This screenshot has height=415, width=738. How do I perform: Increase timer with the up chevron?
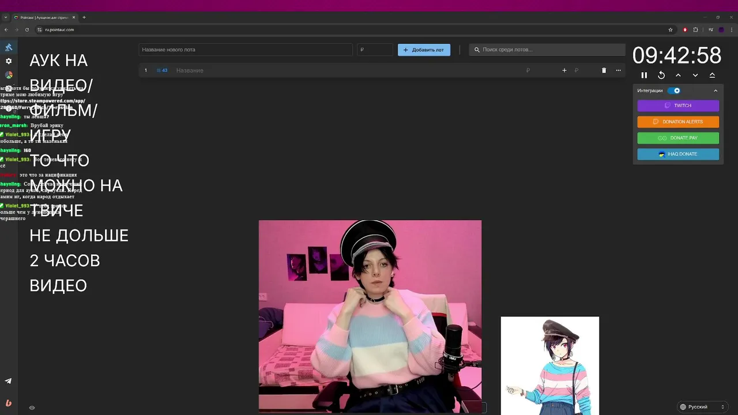coord(678,75)
